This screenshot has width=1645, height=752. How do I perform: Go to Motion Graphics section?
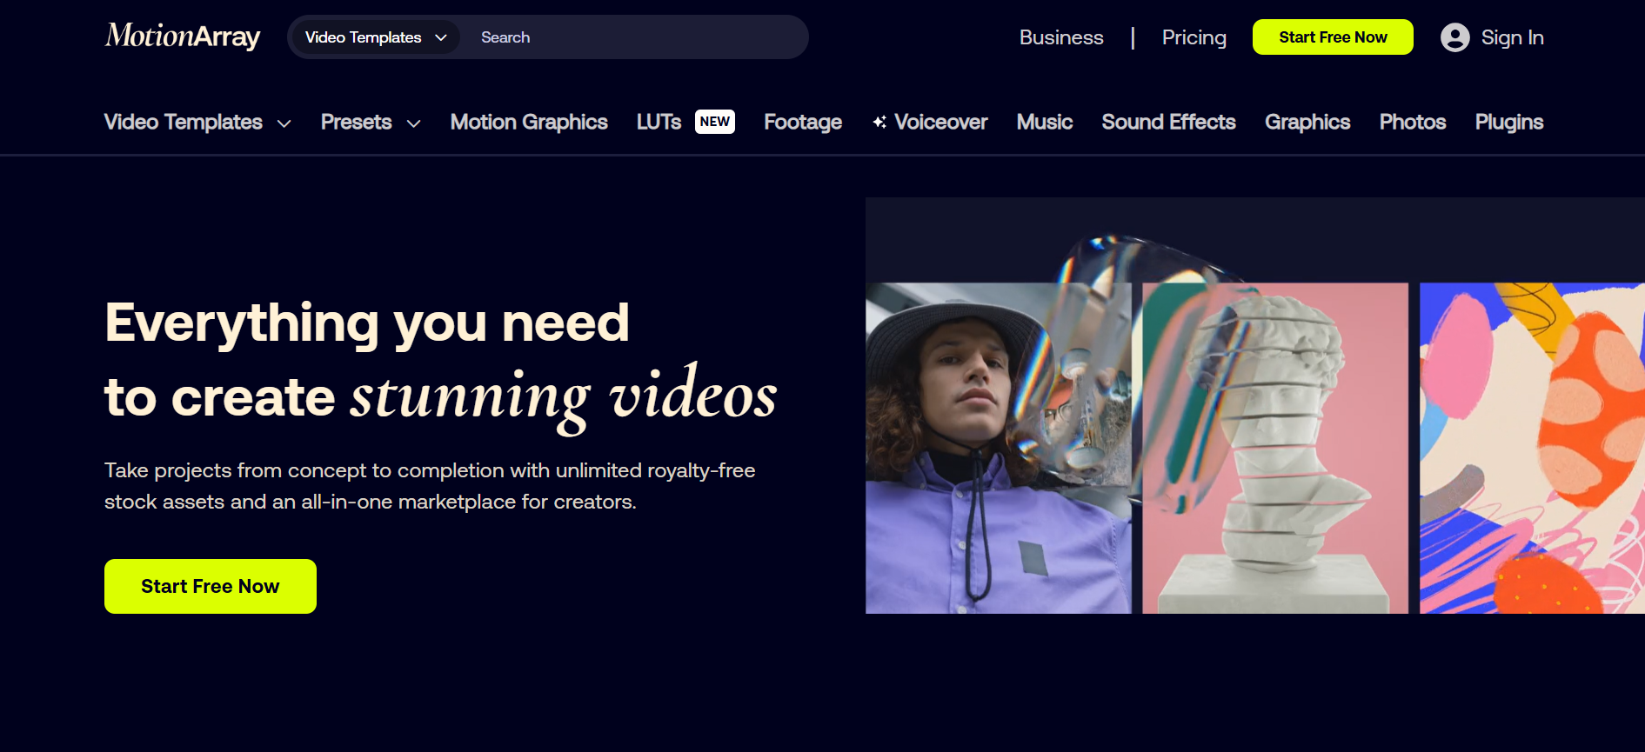529,122
